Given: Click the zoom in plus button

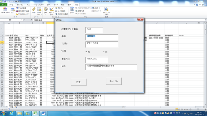Looking at the screenshot, I should 205,110.
